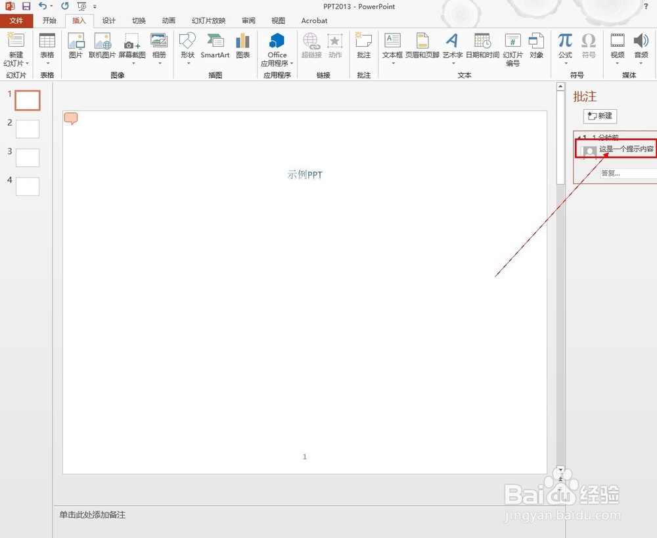
Task: Click the vertical scrollbar up arrow
Action: (560, 86)
